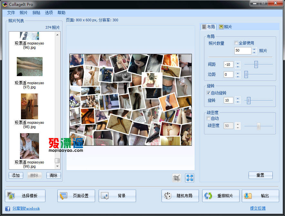Decrease photo count with down arrow

tap(254, 53)
